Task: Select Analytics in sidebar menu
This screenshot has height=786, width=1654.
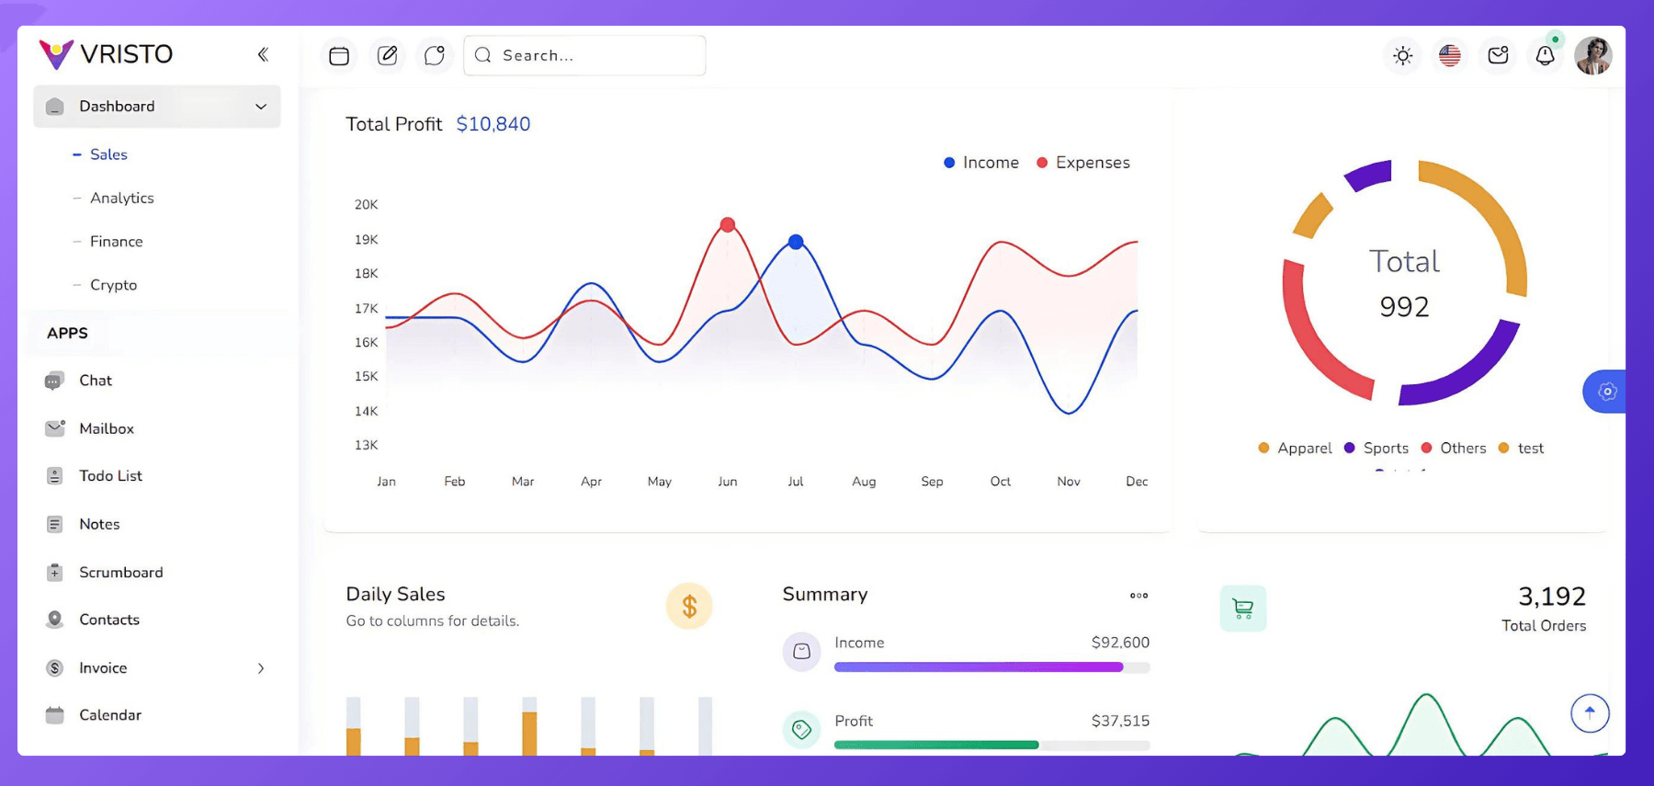Action: (121, 198)
